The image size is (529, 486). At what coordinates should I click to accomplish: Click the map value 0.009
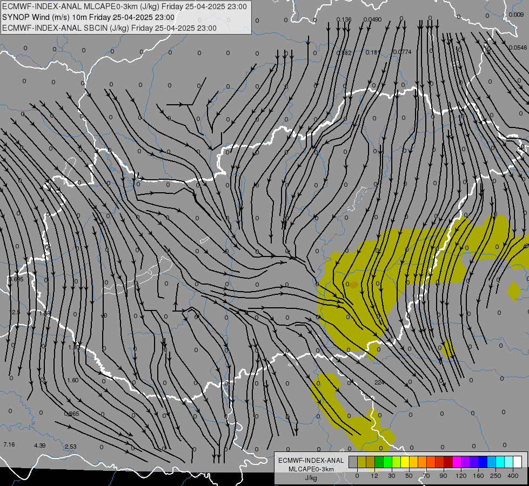[516, 15]
